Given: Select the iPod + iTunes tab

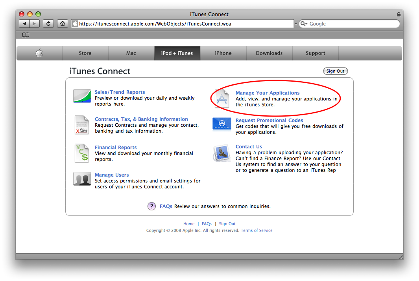Looking at the screenshot, I should click(177, 53).
